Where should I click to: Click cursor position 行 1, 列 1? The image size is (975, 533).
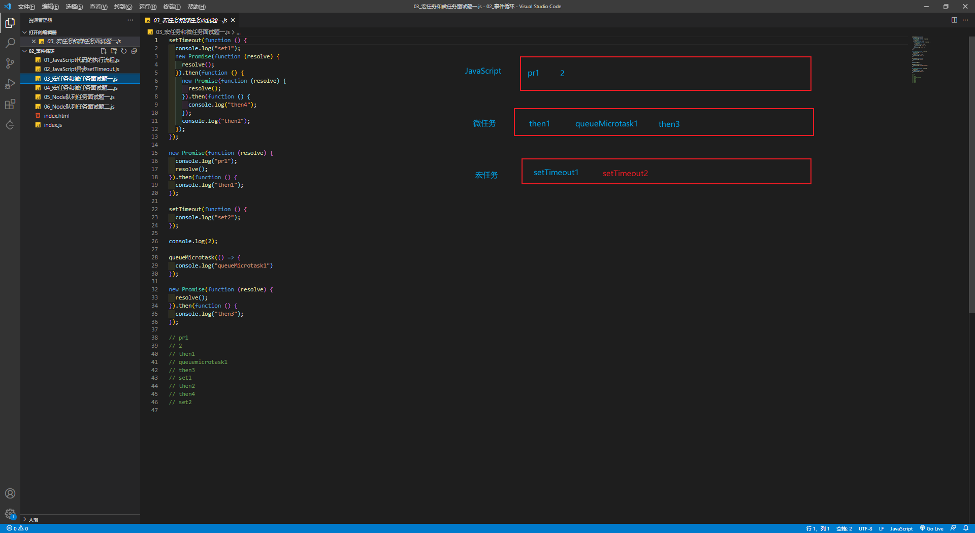pos(818,528)
